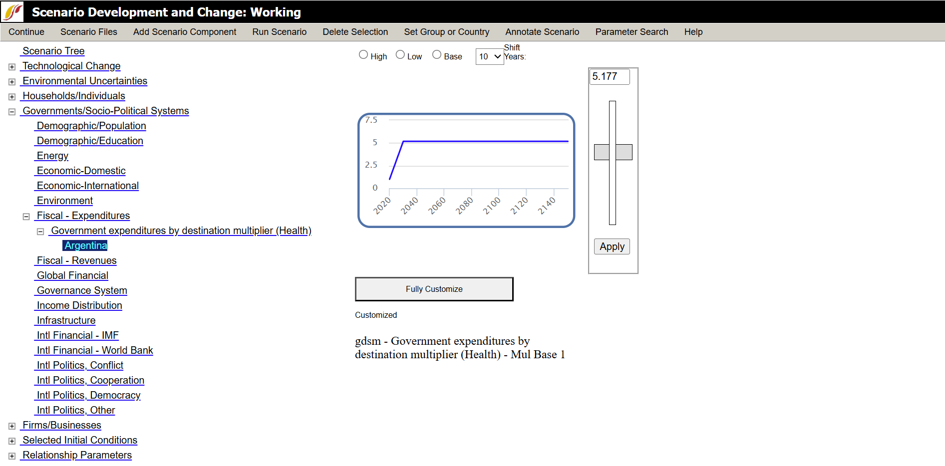The height and width of the screenshot is (466, 945).
Task: Collapse Government expenditures by destination multiplier node
Action: tap(40, 232)
